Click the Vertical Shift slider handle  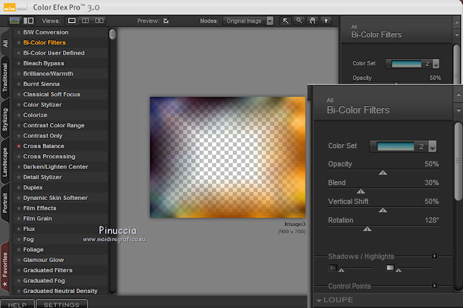pyautogui.click(x=383, y=210)
